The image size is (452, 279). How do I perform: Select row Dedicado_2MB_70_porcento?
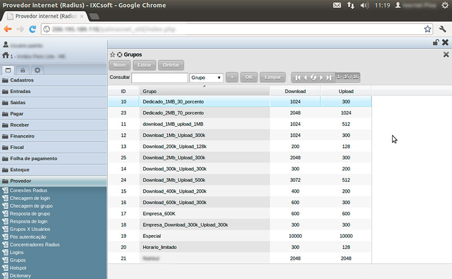click(x=240, y=113)
